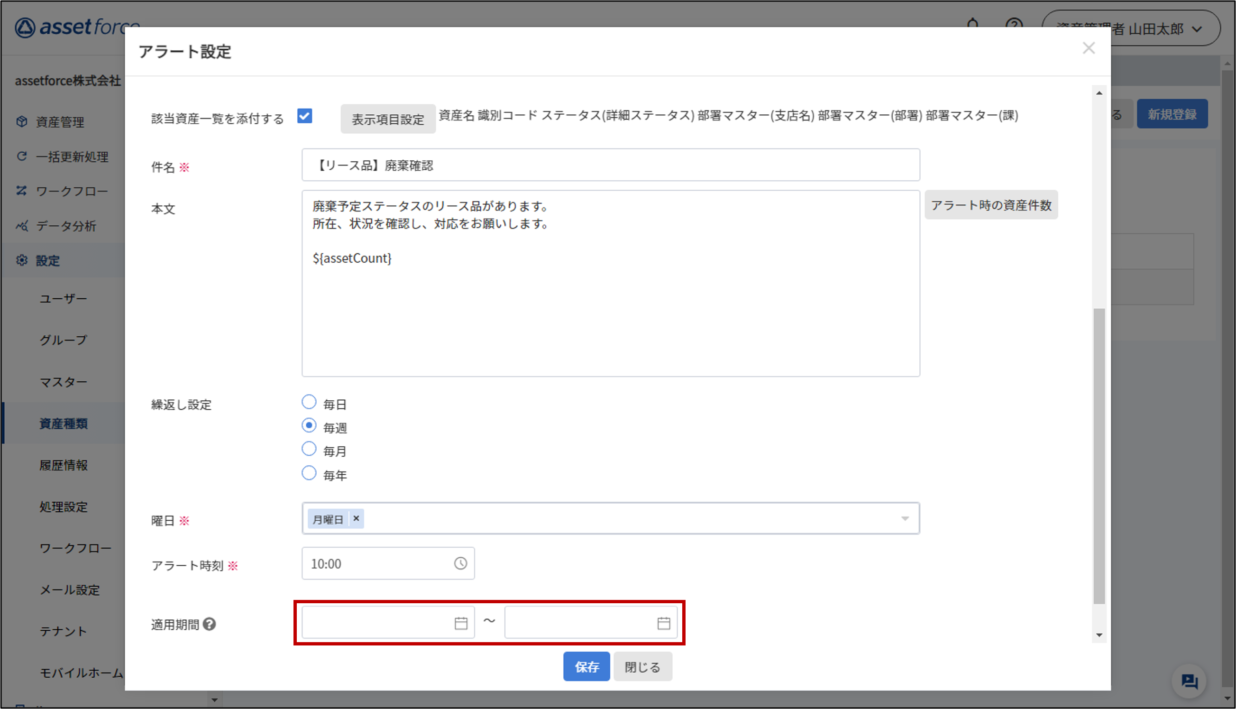
Task: Select the 毎年 repeat option
Action: click(309, 473)
